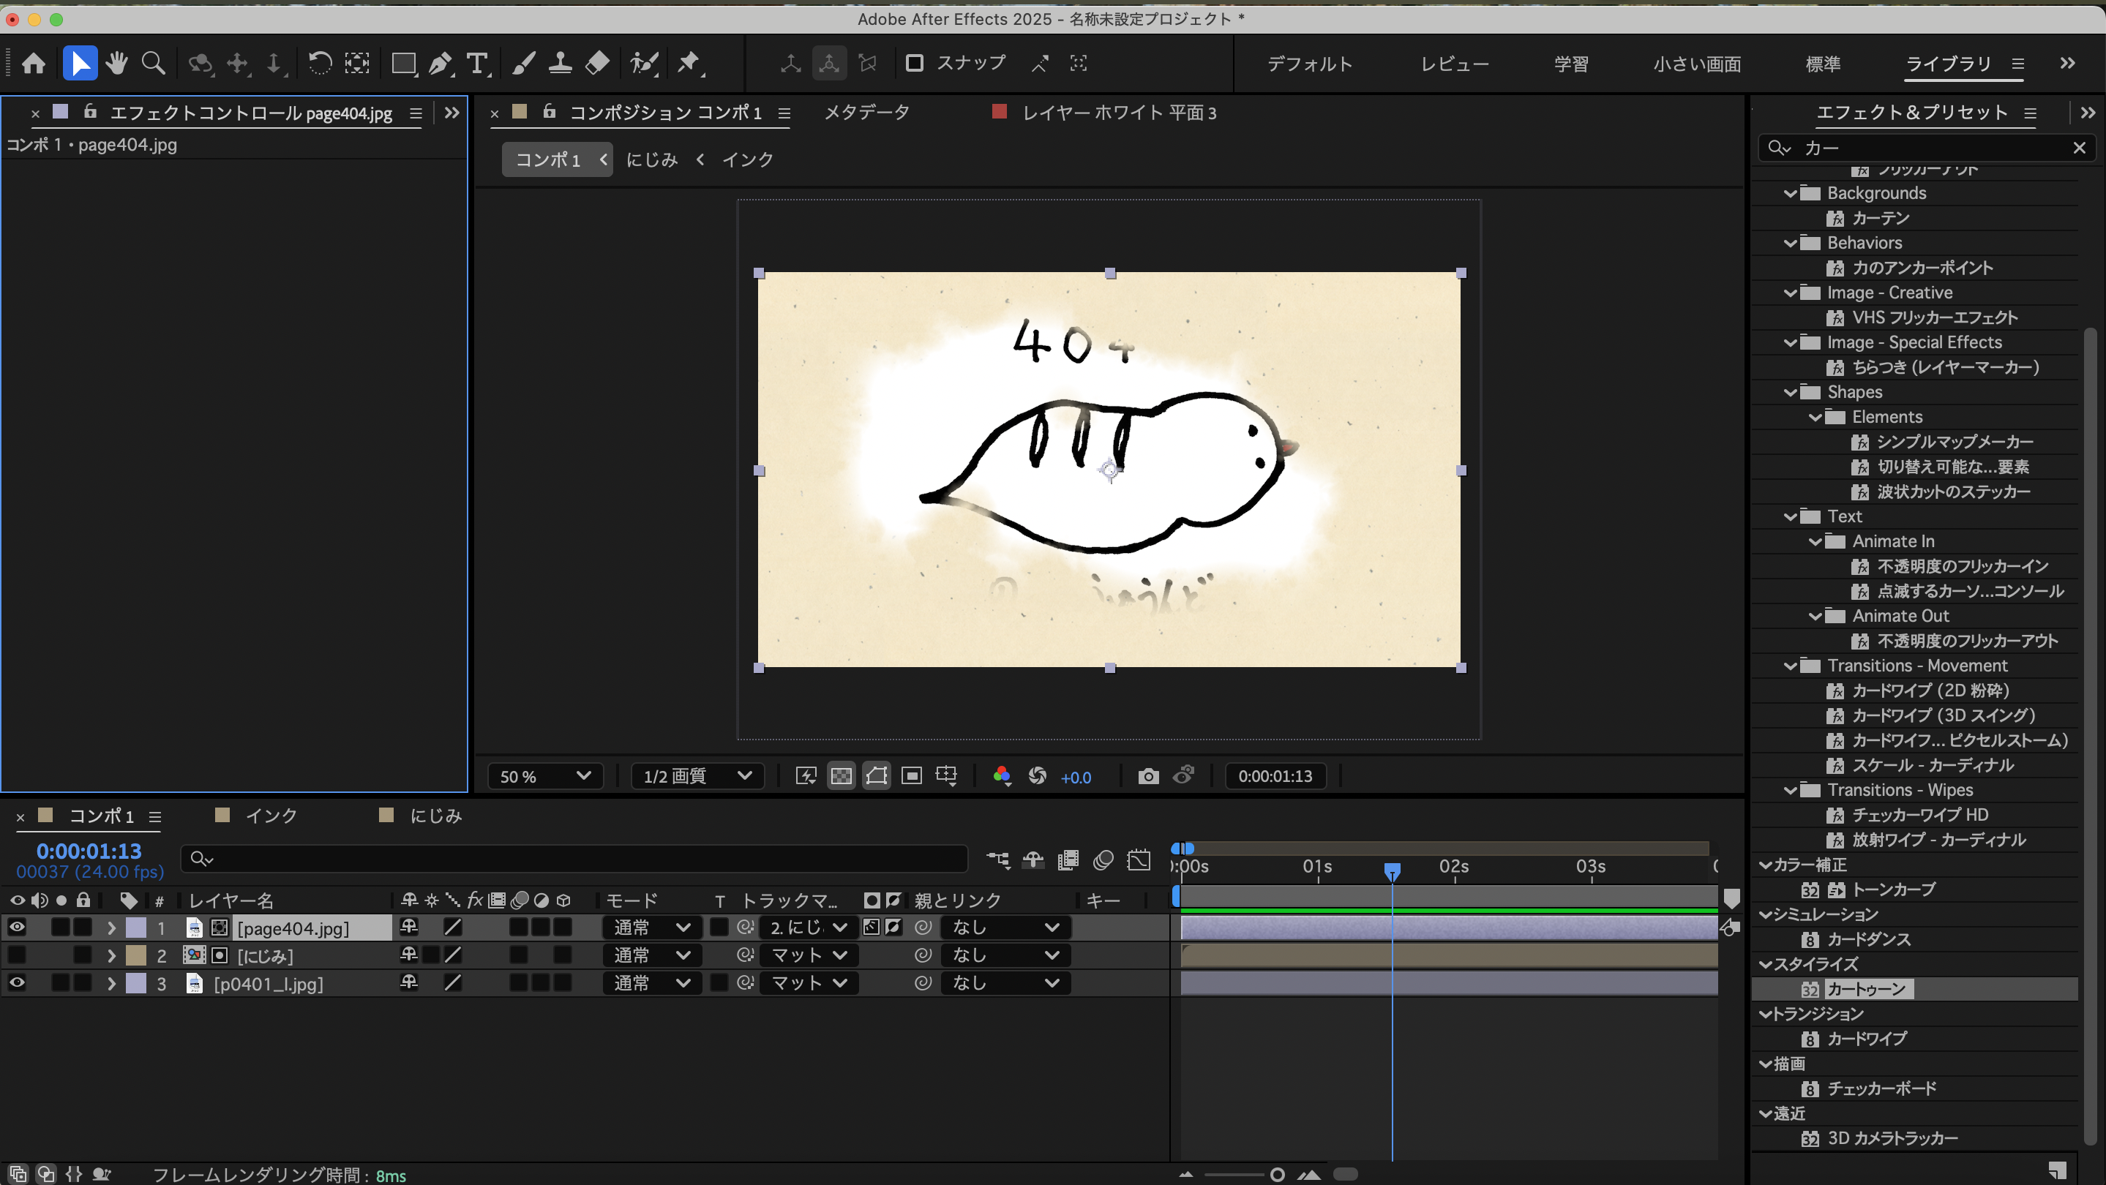Select the Rotation tool

320,63
